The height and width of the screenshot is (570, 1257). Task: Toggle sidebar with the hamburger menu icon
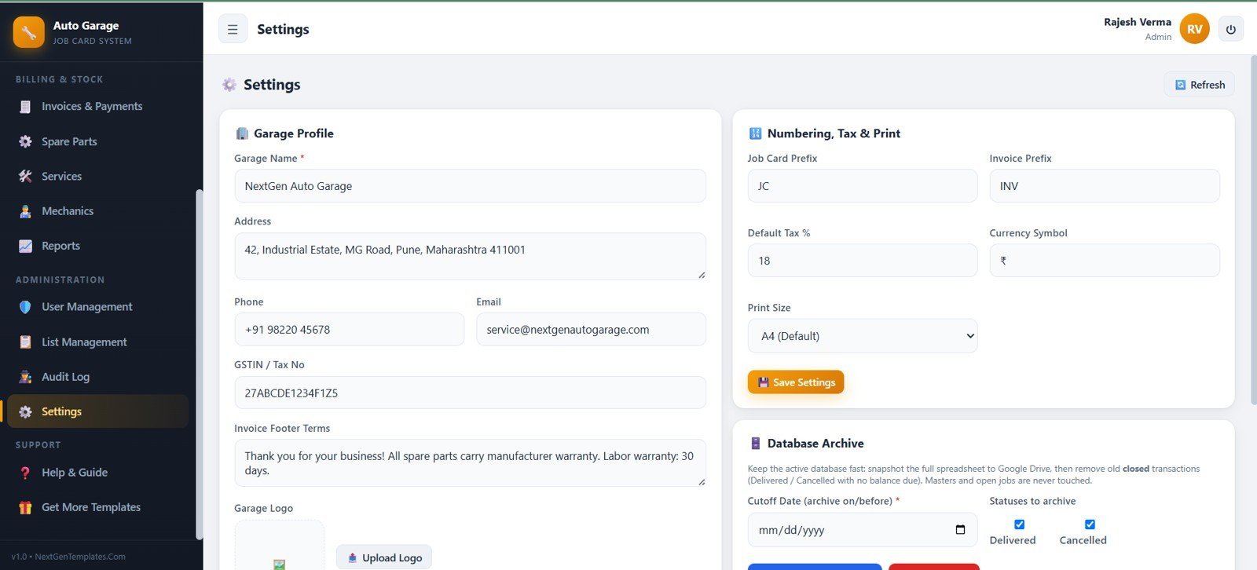point(233,29)
